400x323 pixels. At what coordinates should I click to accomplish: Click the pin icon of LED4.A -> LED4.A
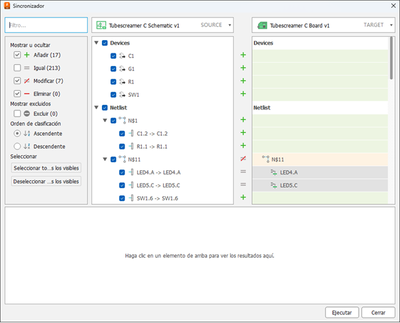click(x=131, y=172)
